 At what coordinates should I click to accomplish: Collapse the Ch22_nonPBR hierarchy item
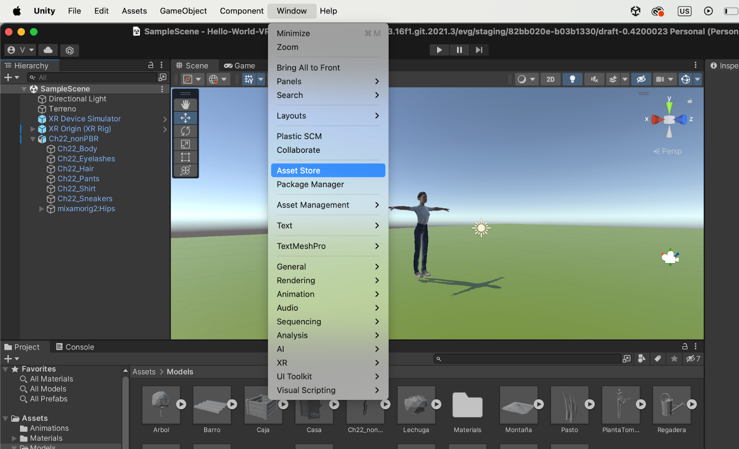pos(33,139)
